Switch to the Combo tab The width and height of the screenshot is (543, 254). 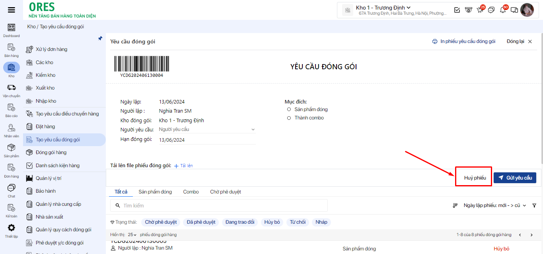point(191,192)
